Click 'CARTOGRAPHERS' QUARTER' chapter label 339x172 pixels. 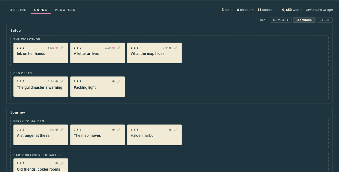point(37,155)
